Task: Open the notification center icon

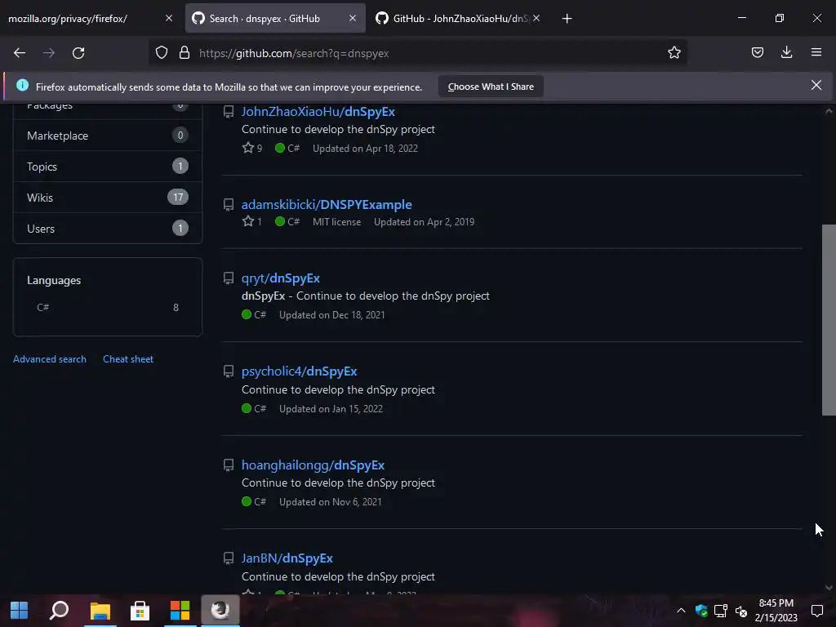Action: click(816, 611)
